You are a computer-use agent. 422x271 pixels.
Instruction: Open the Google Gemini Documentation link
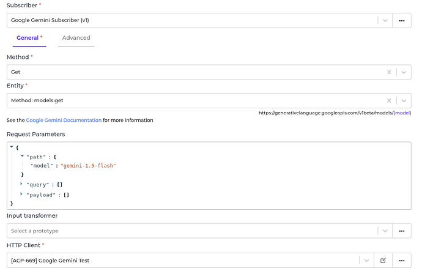pyautogui.click(x=64, y=121)
